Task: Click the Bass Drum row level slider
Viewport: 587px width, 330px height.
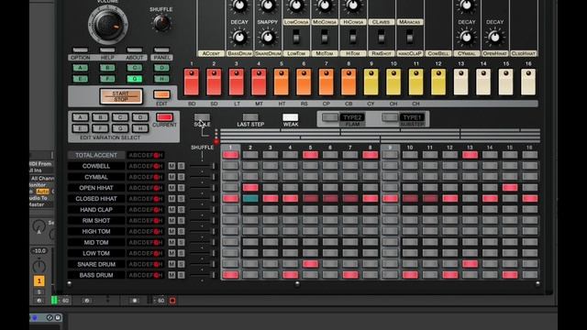Action: tap(203, 275)
